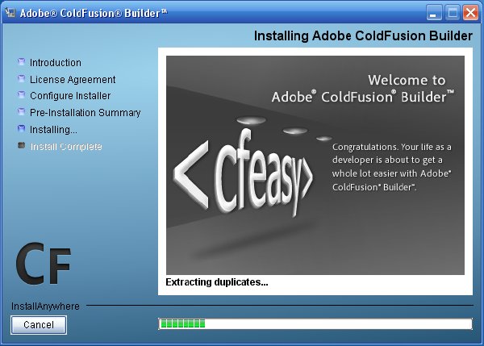484x346 pixels.
Task: Click the License Agreement step bullet icon
Action: tap(21, 79)
